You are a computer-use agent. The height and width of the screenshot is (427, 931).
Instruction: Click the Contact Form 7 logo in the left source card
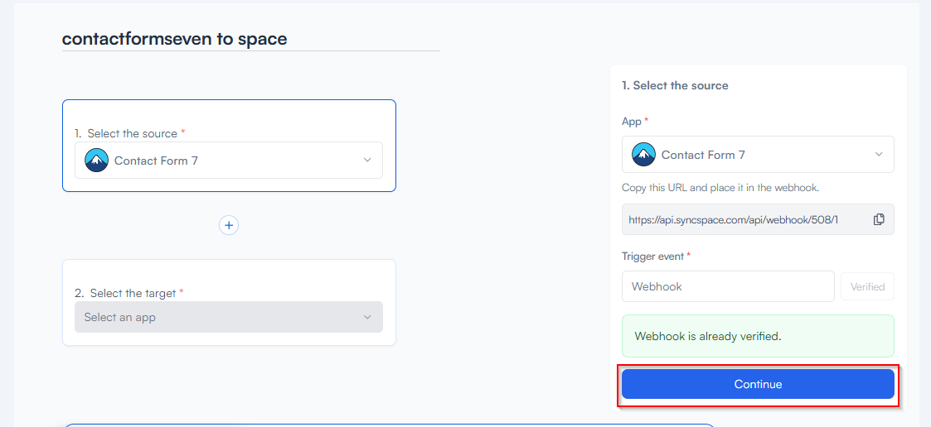click(x=97, y=161)
